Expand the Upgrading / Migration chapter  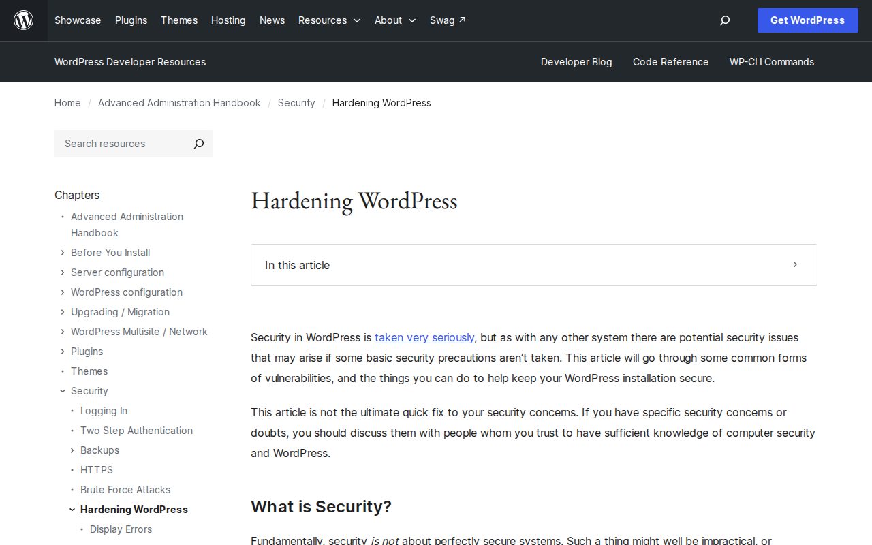point(63,312)
